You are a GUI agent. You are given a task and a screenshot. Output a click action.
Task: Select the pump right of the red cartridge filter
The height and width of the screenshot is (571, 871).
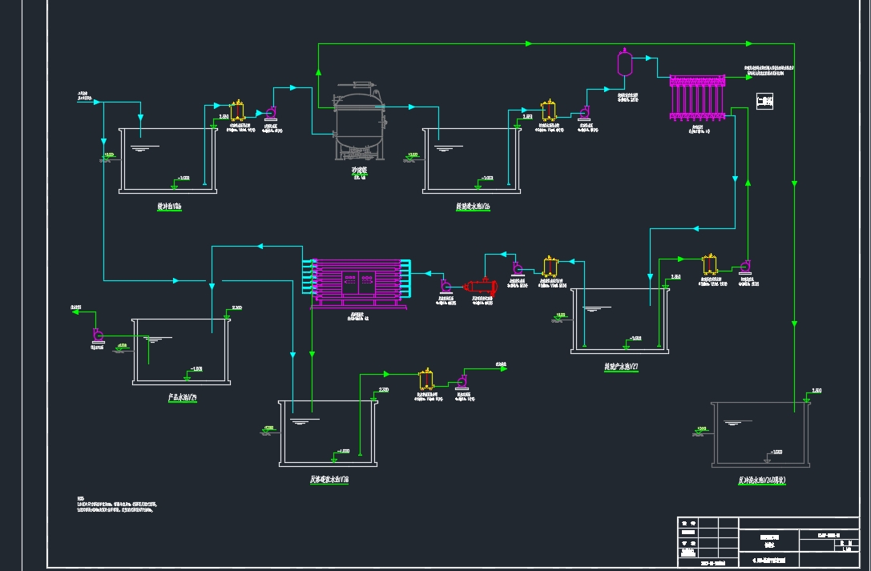tap(517, 270)
